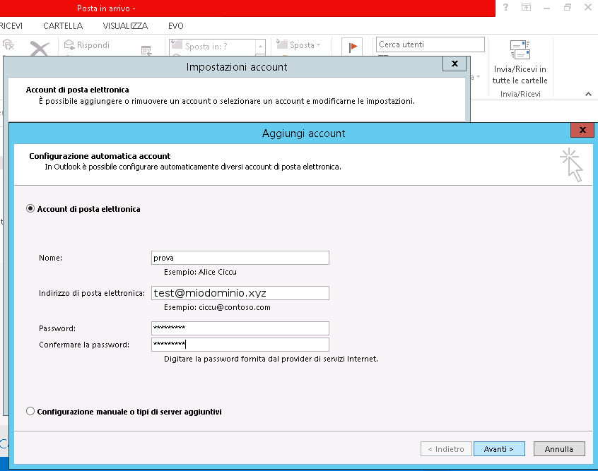Close the Aggiungi account dialog
The height and width of the screenshot is (471, 598).
582,130
